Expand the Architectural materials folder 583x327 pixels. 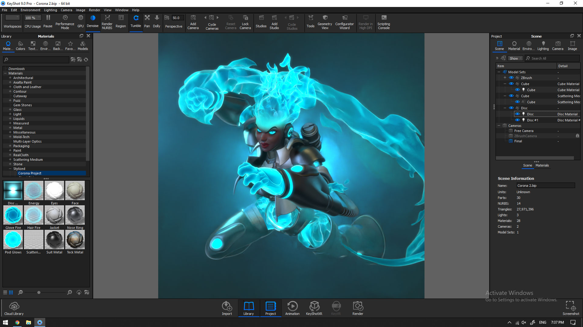tap(10, 78)
